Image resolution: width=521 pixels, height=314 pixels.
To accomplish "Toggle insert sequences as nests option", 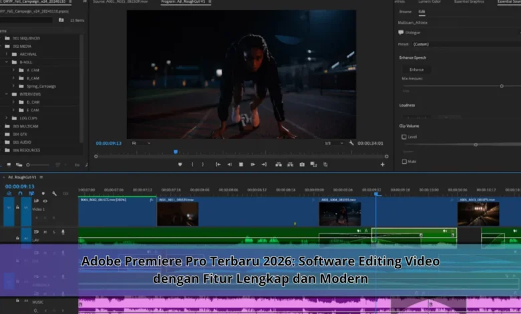I will click(9, 193).
